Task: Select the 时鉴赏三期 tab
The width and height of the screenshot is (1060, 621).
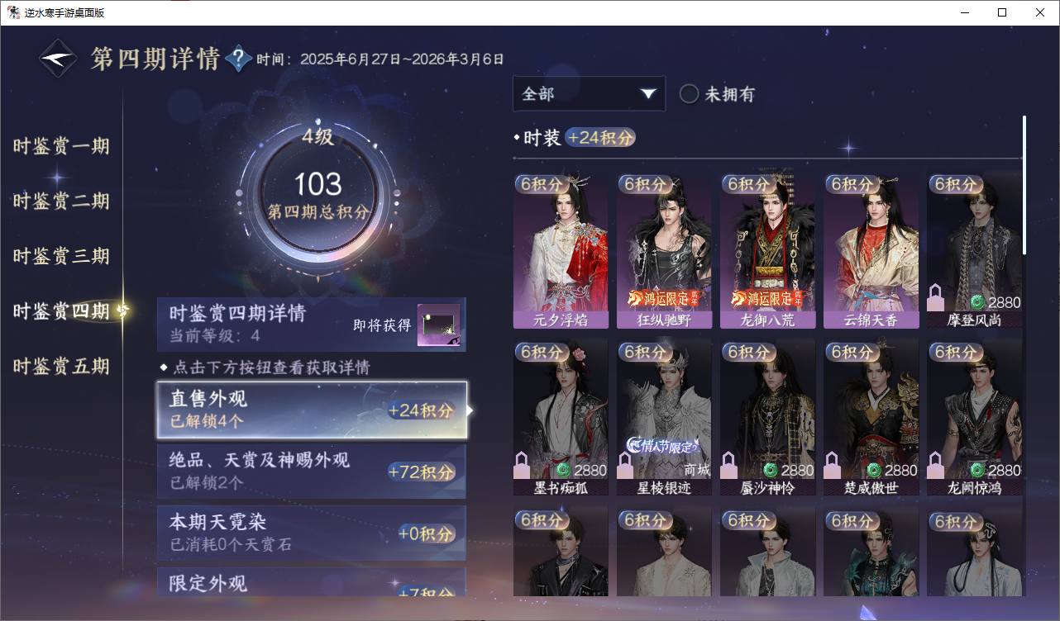Action: coord(61,256)
